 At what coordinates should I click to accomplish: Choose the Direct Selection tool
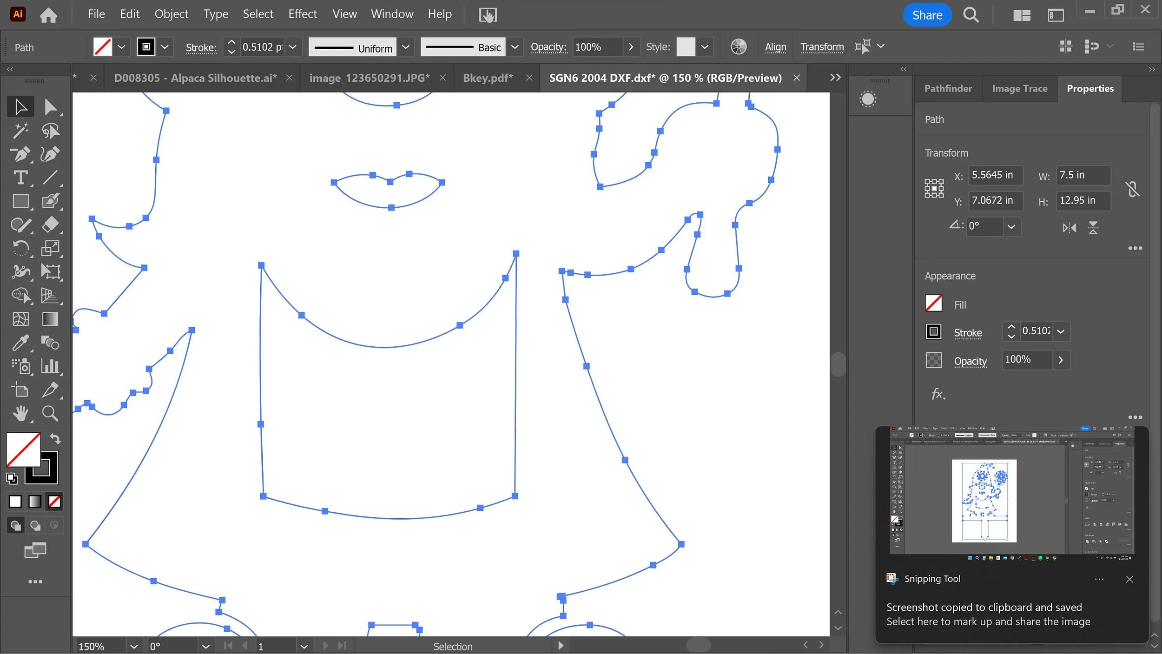click(50, 107)
